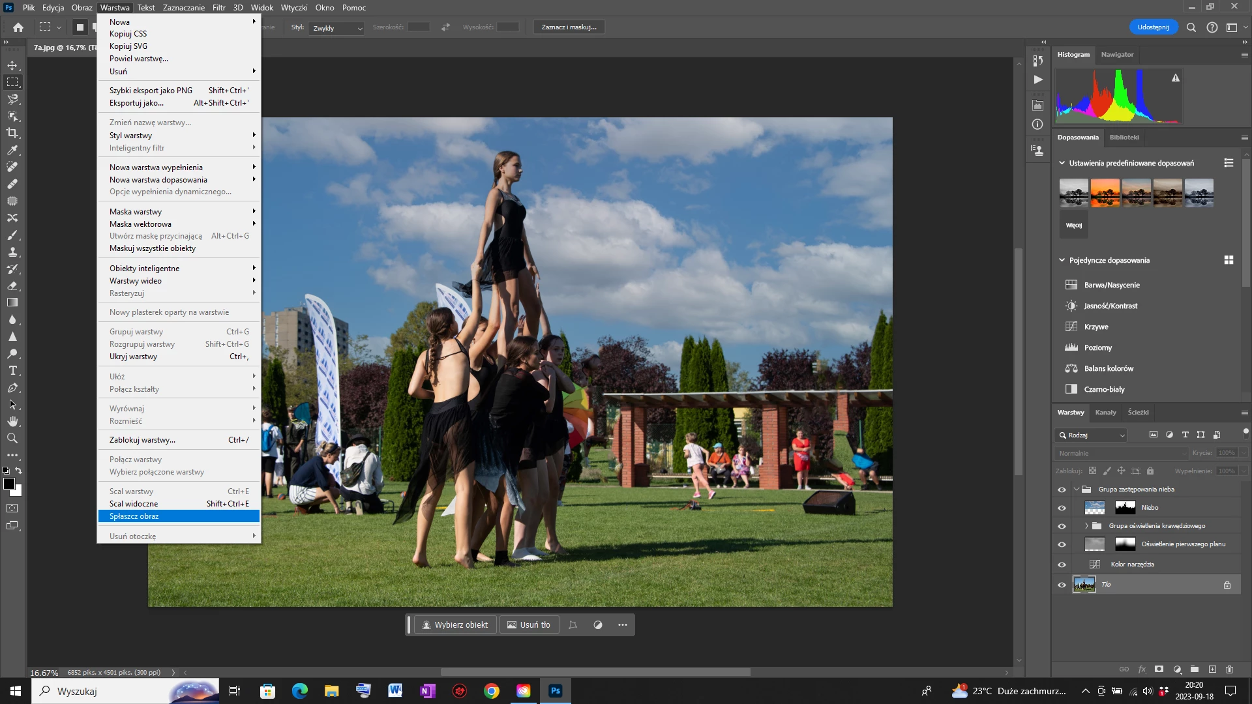The height and width of the screenshot is (704, 1252).
Task: Toggle visibility of Niebo layer
Action: (x=1062, y=508)
